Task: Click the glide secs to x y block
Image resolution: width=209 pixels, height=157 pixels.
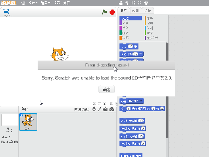Action: pyautogui.click(x=142, y=109)
